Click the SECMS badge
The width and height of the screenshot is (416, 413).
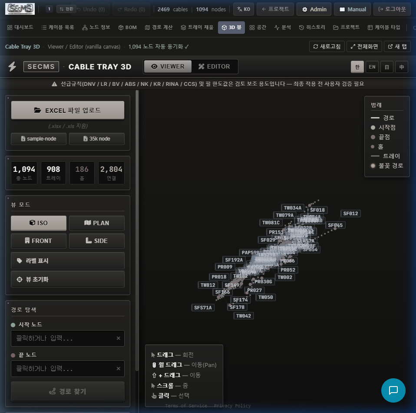click(x=41, y=66)
